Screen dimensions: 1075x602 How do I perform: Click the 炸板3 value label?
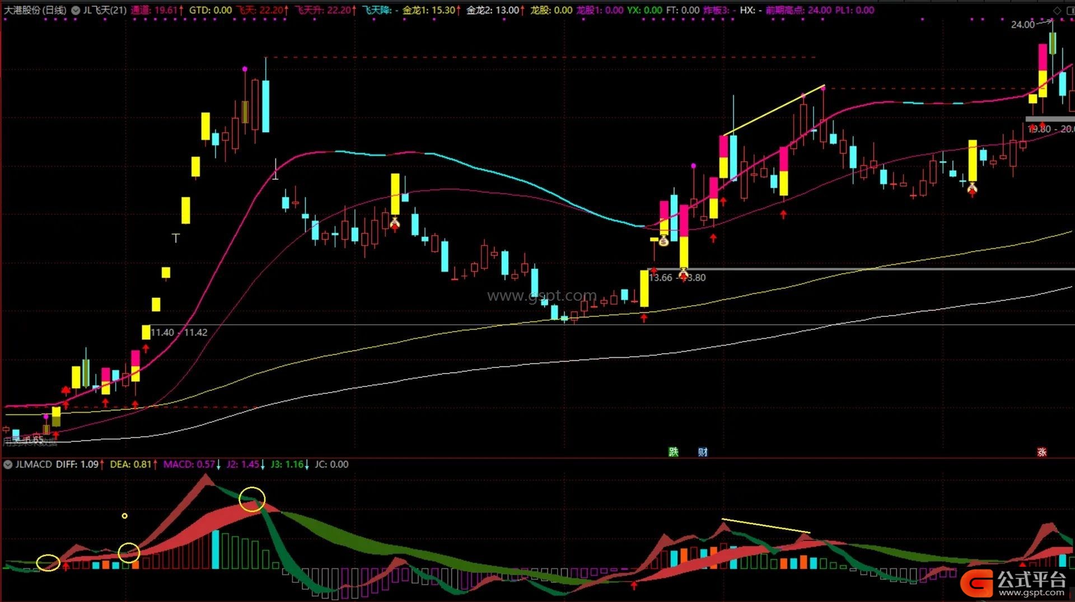719,10
